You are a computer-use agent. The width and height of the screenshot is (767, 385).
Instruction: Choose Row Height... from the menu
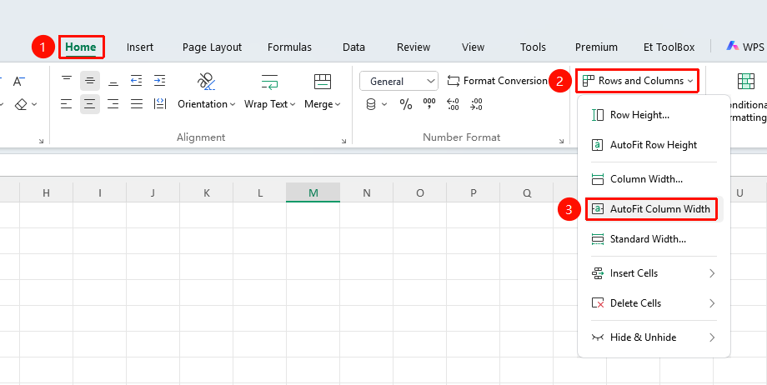(654, 115)
